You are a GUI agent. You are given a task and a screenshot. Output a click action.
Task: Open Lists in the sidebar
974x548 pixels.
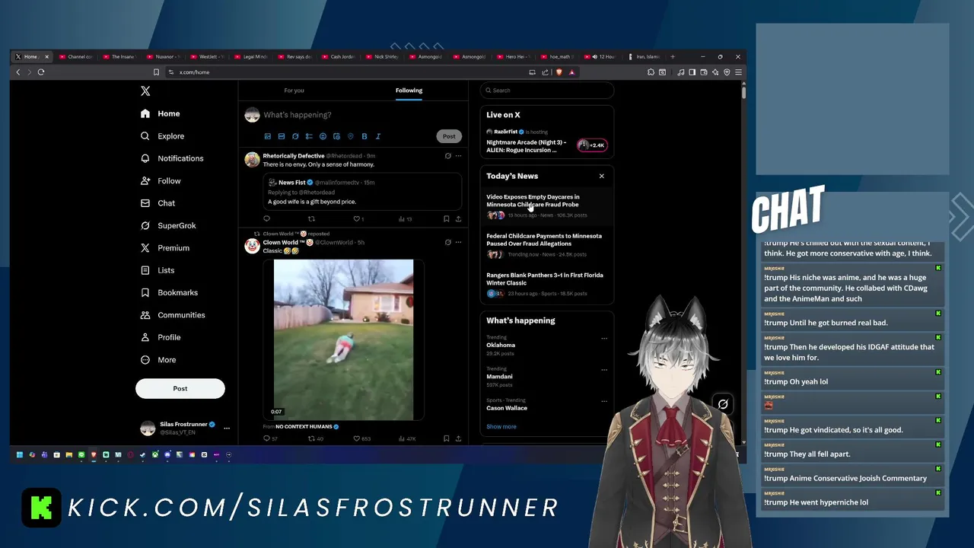click(158, 270)
